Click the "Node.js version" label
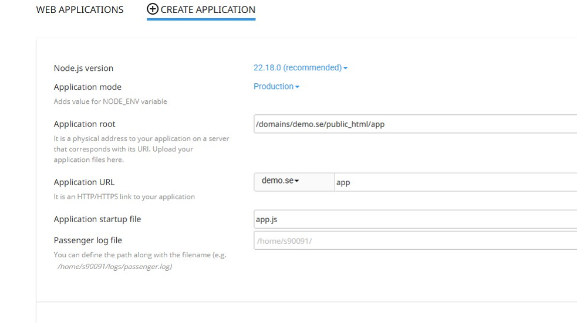577x323 pixels. (x=83, y=69)
